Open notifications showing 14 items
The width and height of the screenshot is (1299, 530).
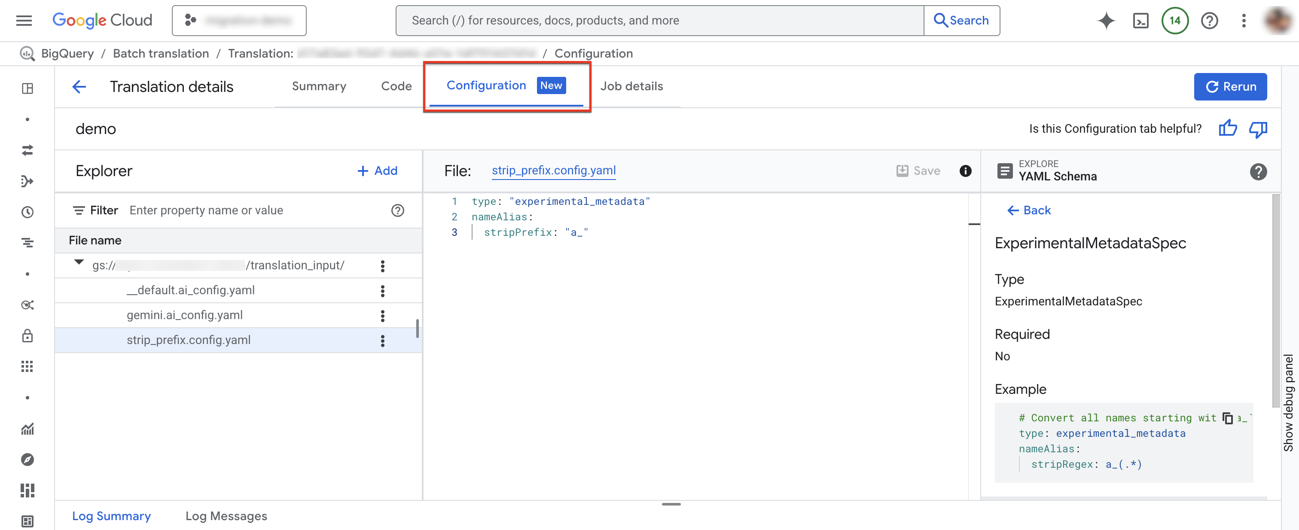pos(1175,20)
